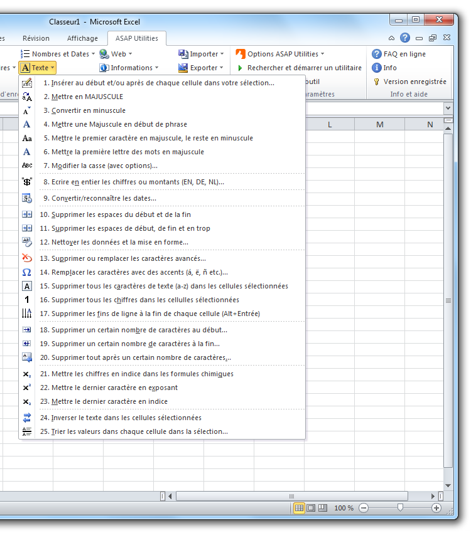Image resolution: width=471 pixels, height=533 pixels.
Task: Choose Supprimer les espaces du début et de la fin
Action: (162, 214)
